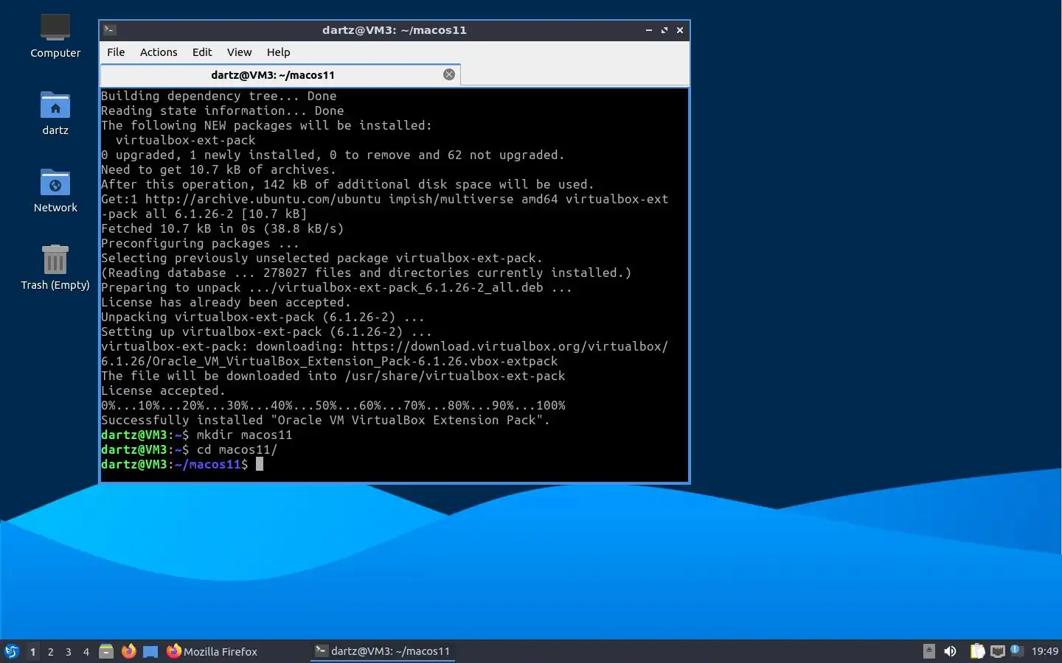Click the 'License accepted.' output line

(x=164, y=390)
